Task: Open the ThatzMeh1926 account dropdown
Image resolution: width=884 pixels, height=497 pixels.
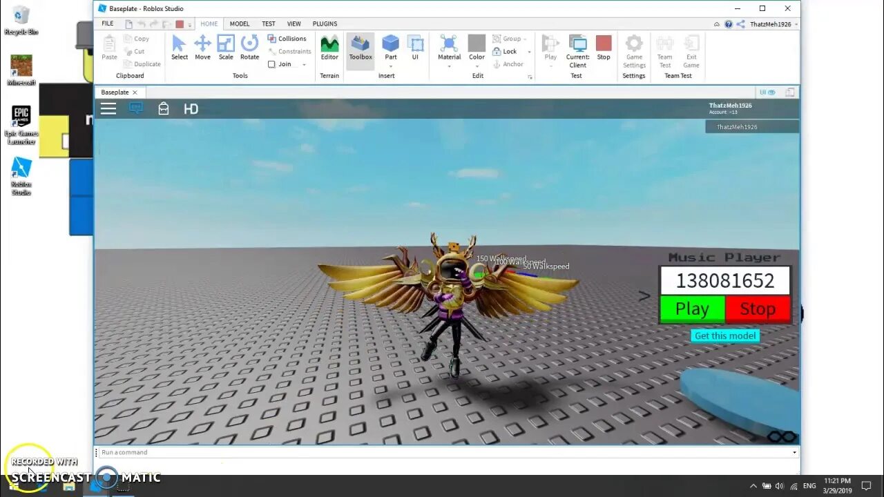Action: [772, 24]
